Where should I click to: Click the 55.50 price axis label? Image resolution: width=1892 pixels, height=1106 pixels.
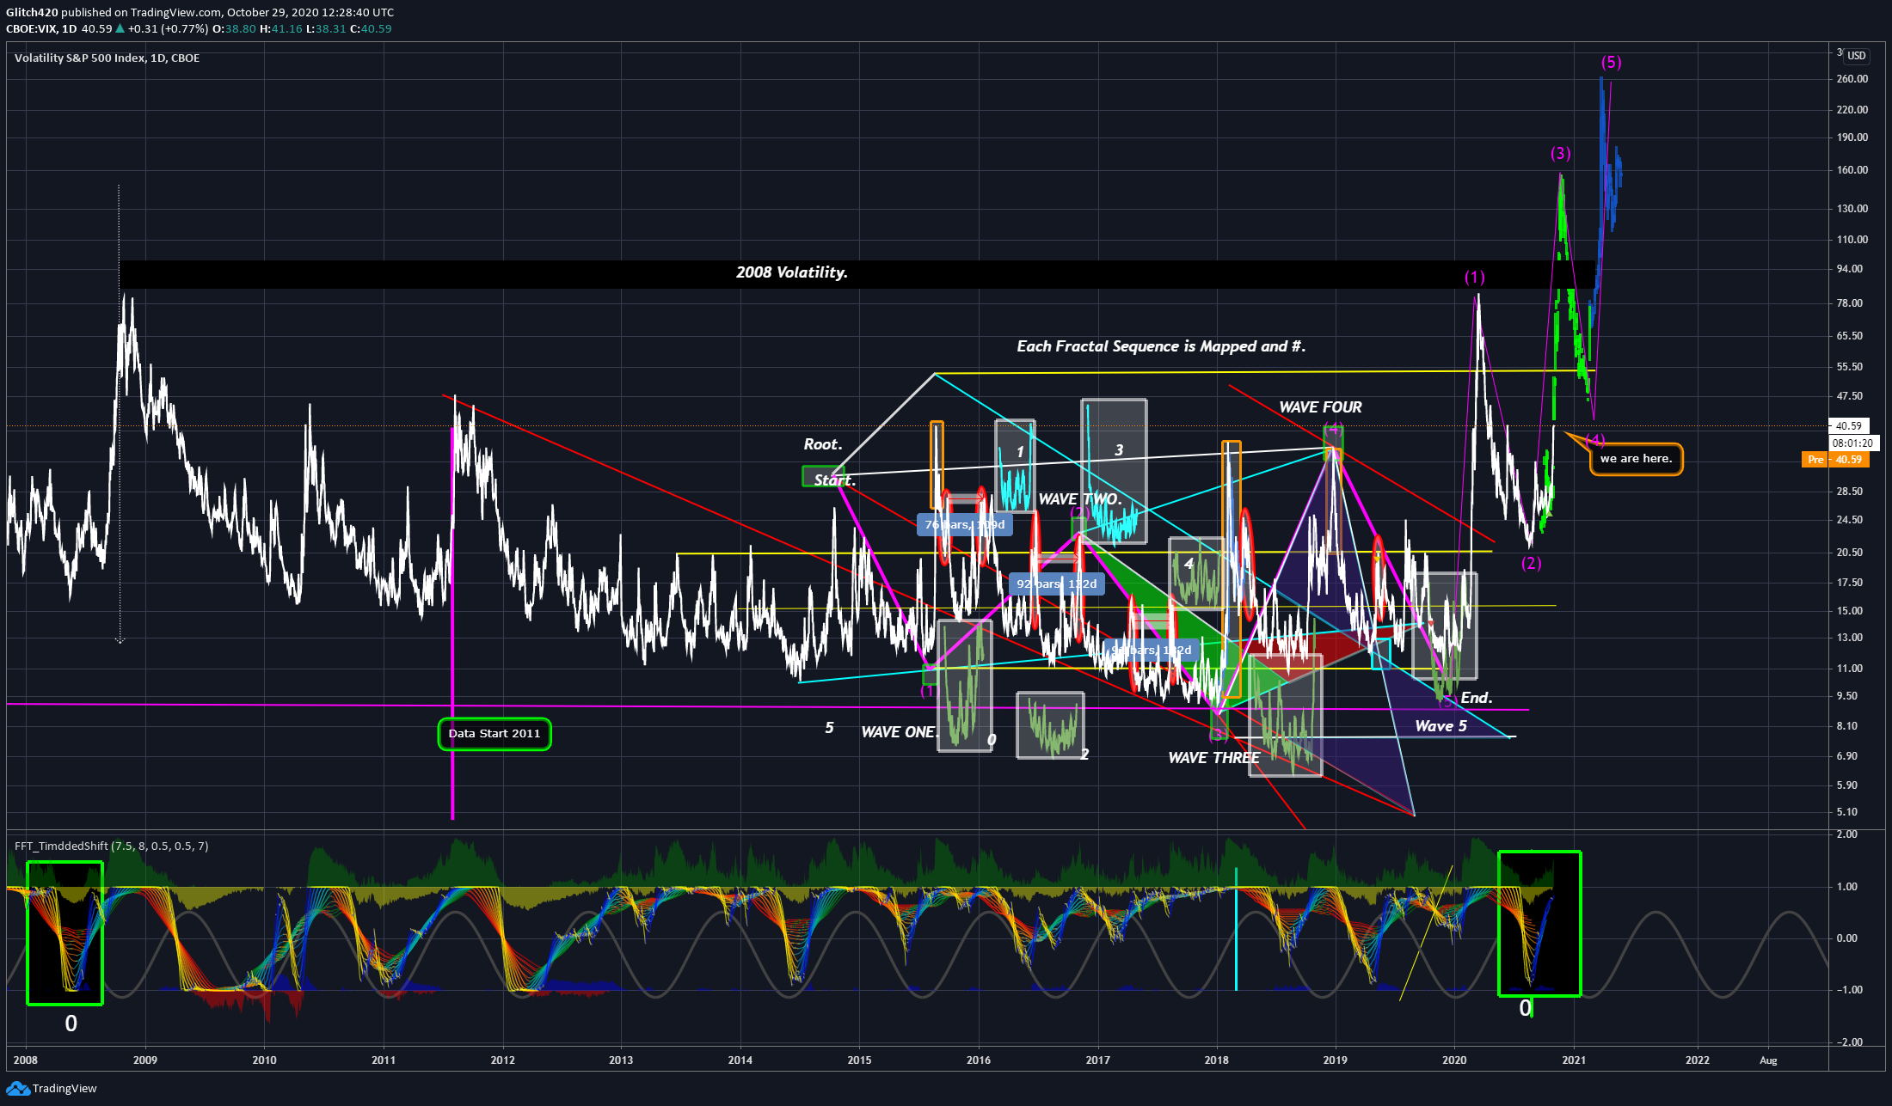(x=1849, y=367)
